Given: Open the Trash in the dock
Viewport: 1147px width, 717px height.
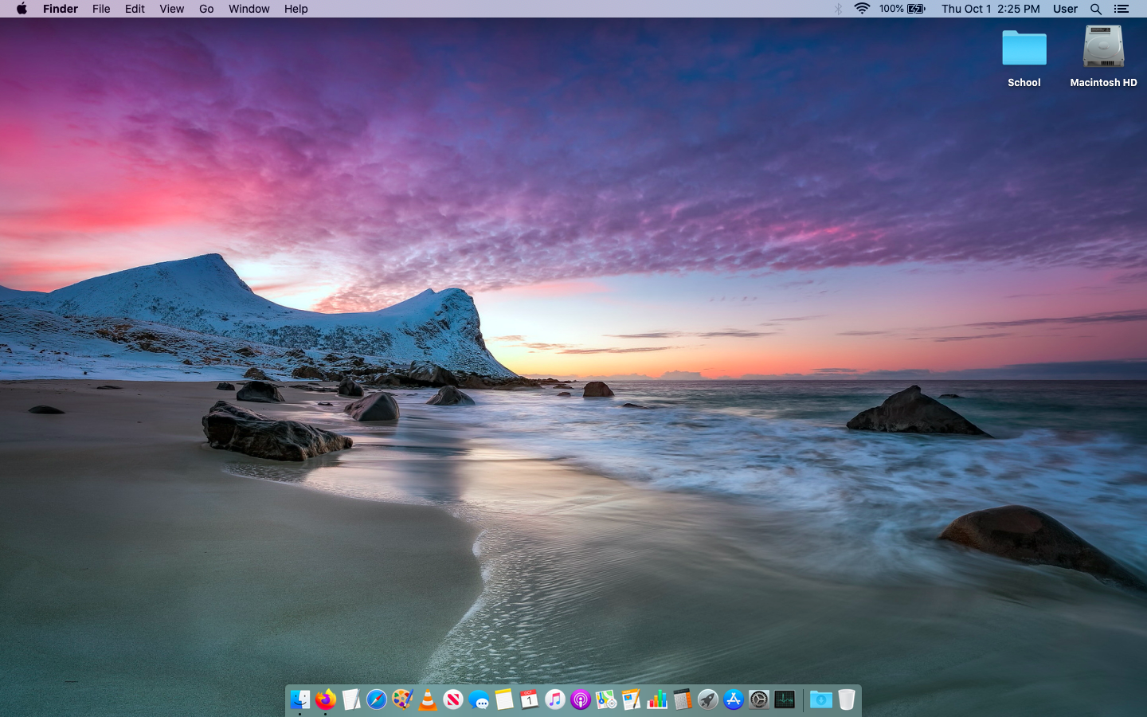Looking at the screenshot, I should pyautogui.click(x=847, y=699).
